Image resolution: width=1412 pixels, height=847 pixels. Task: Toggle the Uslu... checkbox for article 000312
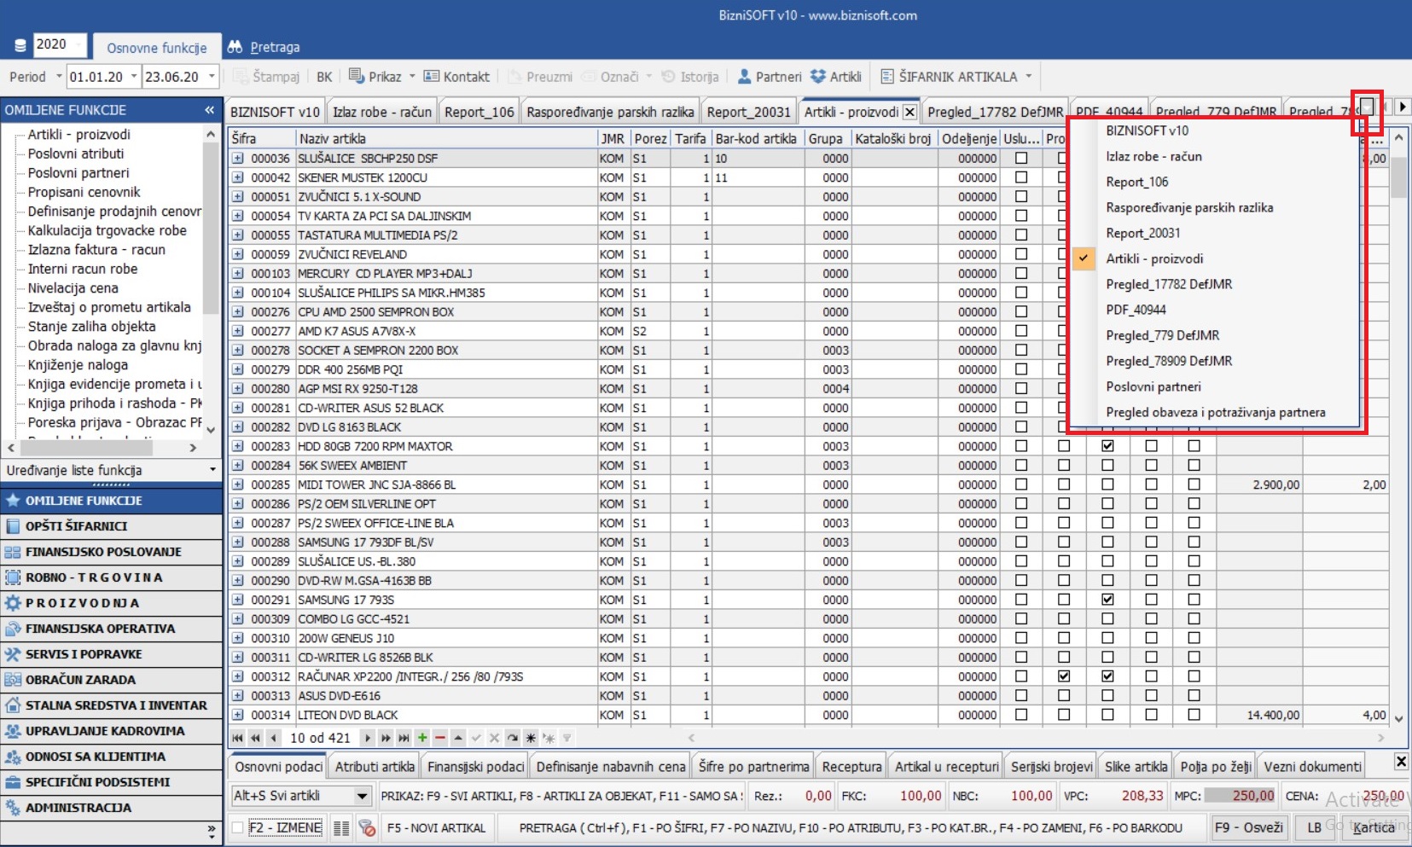click(1021, 676)
